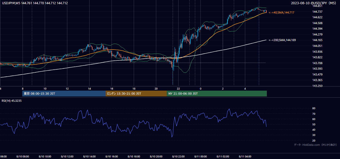Click the 8/10 18:00 time label
Viewport: 340px width, 159px height.
click(134, 156)
